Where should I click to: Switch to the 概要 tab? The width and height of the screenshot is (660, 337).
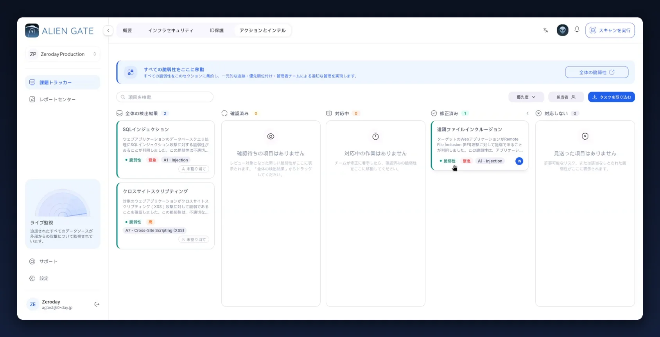pos(127,30)
